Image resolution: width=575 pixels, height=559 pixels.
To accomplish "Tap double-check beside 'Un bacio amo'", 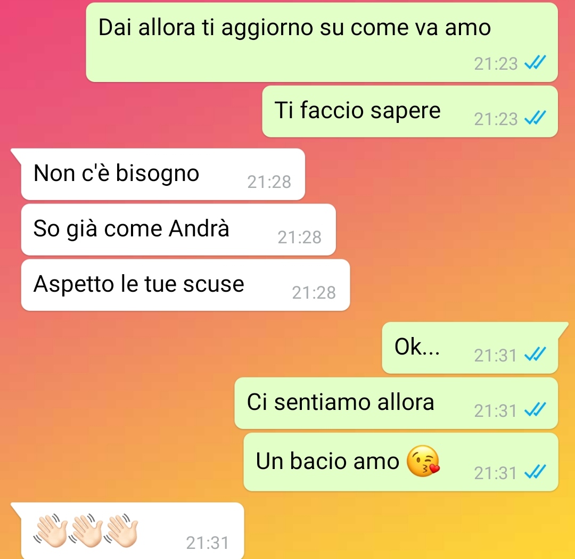I will click(x=535, y=472).
